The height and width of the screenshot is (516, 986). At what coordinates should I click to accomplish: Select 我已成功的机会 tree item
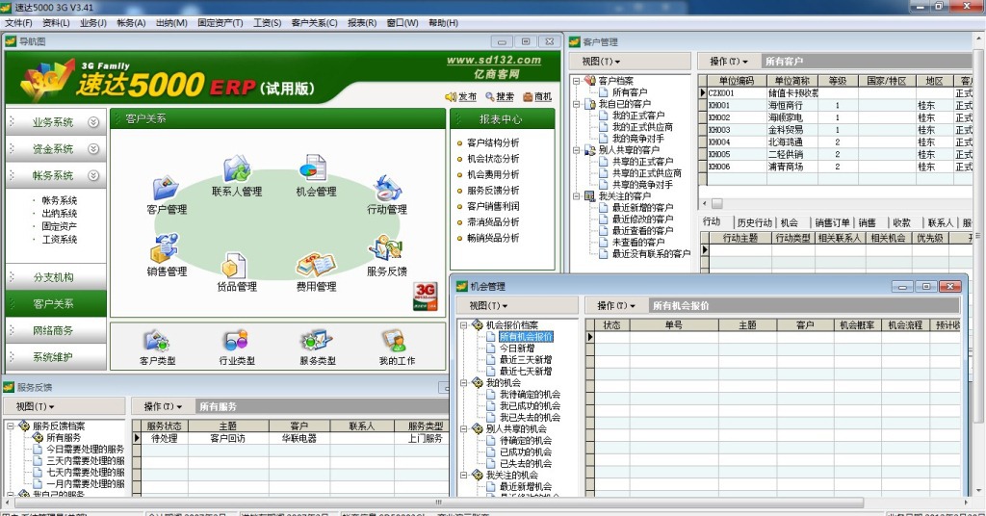530,405
